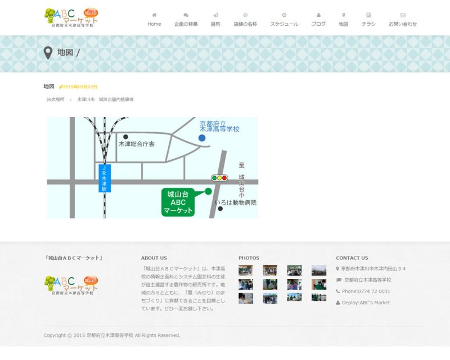The image size is (450, 360).
Task: Open 企画の背景 via its speech bubble icon
Action: click(186, 15)
